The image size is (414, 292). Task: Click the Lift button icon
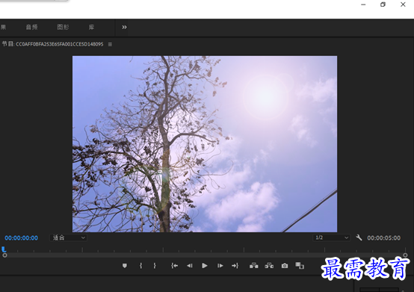(254, 266)
